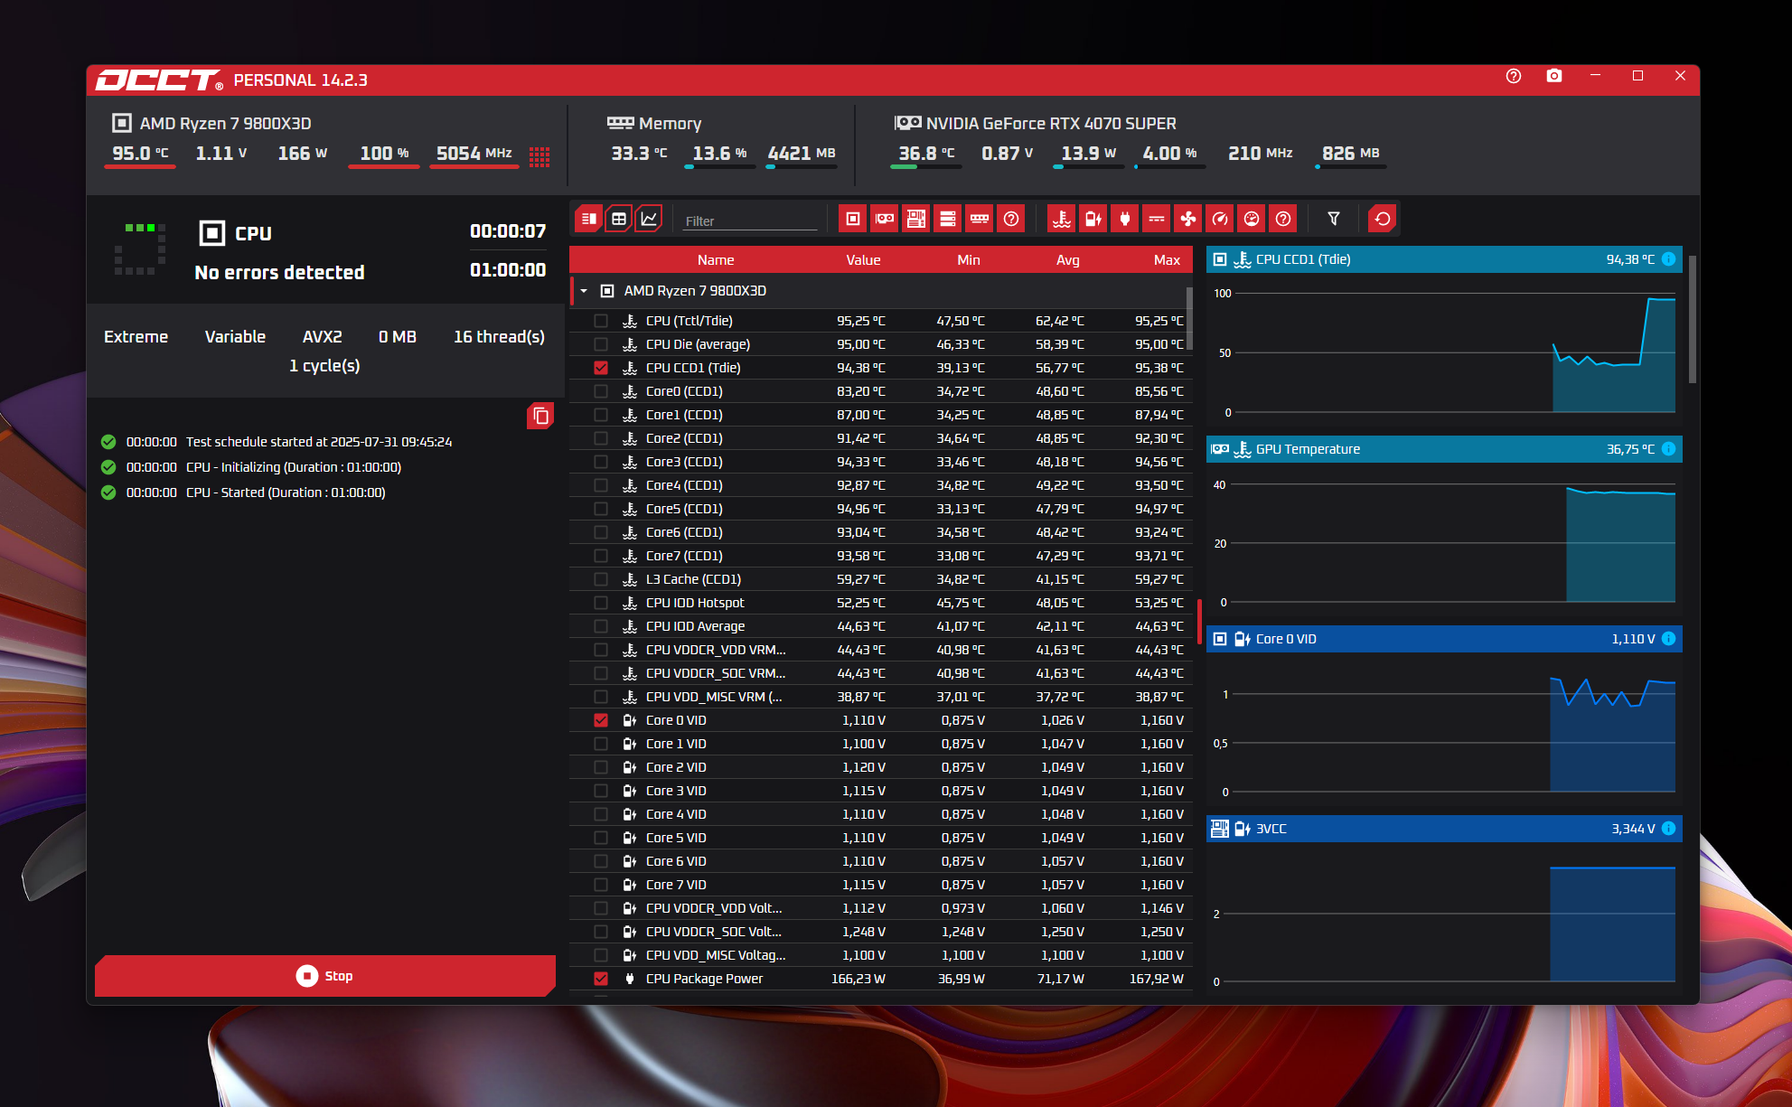Uncheck the Core 0 VID checkbox
This screenshot has width=1792, height=1107.
click(x=601, y=720)
